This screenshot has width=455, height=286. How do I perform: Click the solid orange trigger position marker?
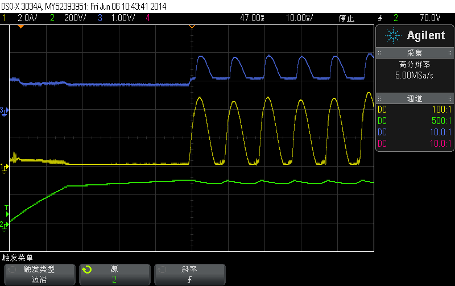[20, 27]
